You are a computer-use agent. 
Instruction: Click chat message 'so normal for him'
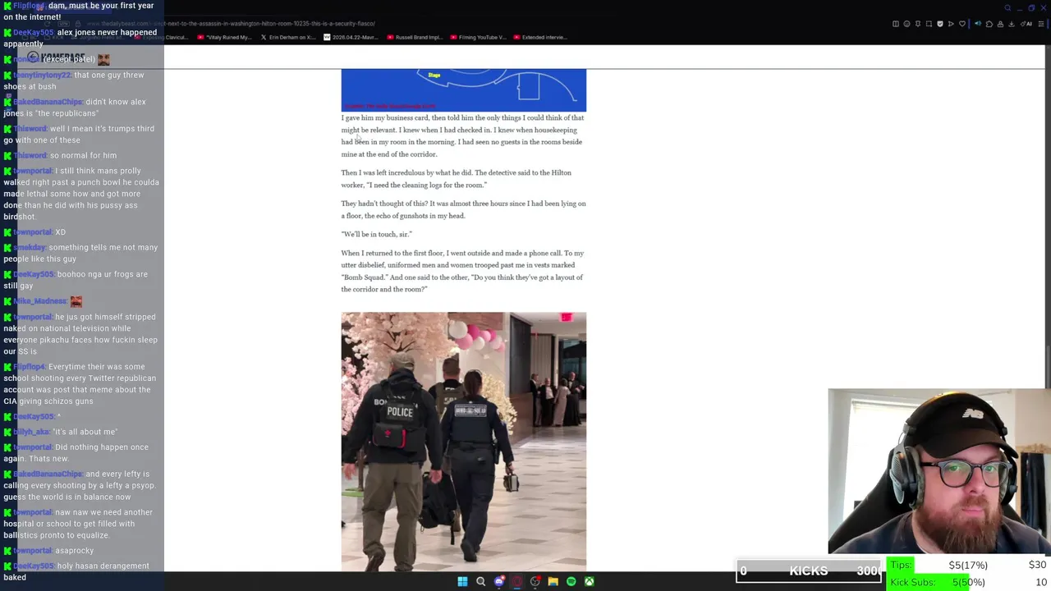(x=60, y=155)
